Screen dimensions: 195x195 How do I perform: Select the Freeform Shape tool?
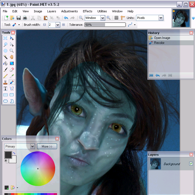[12, 101]
